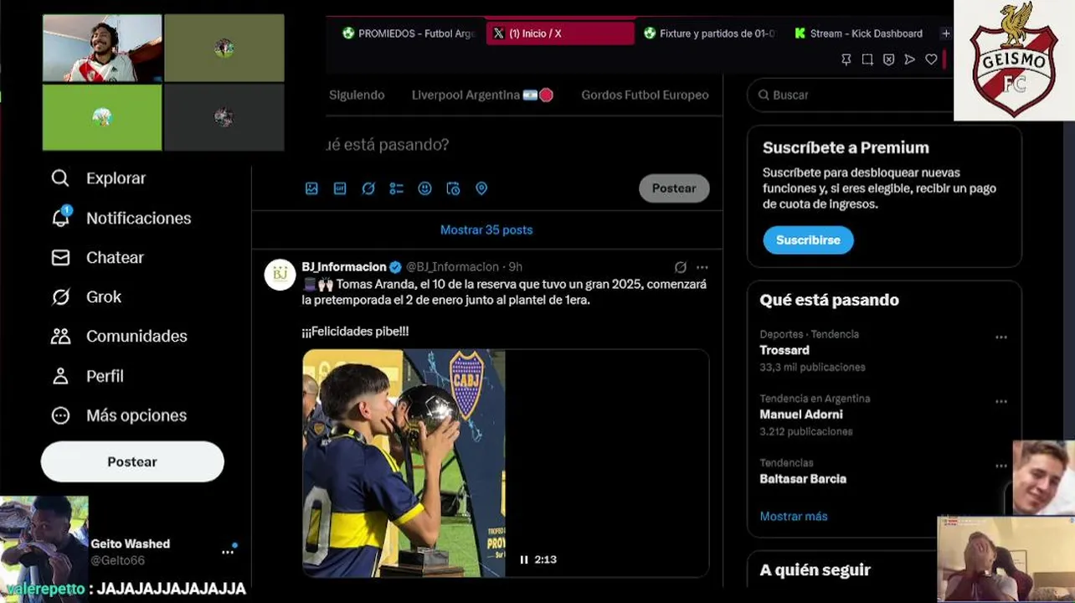The height and width of the screenshot is (603, 1075).
Task: Click the Suscríbete a Premium heading
Action: [846, 147]
